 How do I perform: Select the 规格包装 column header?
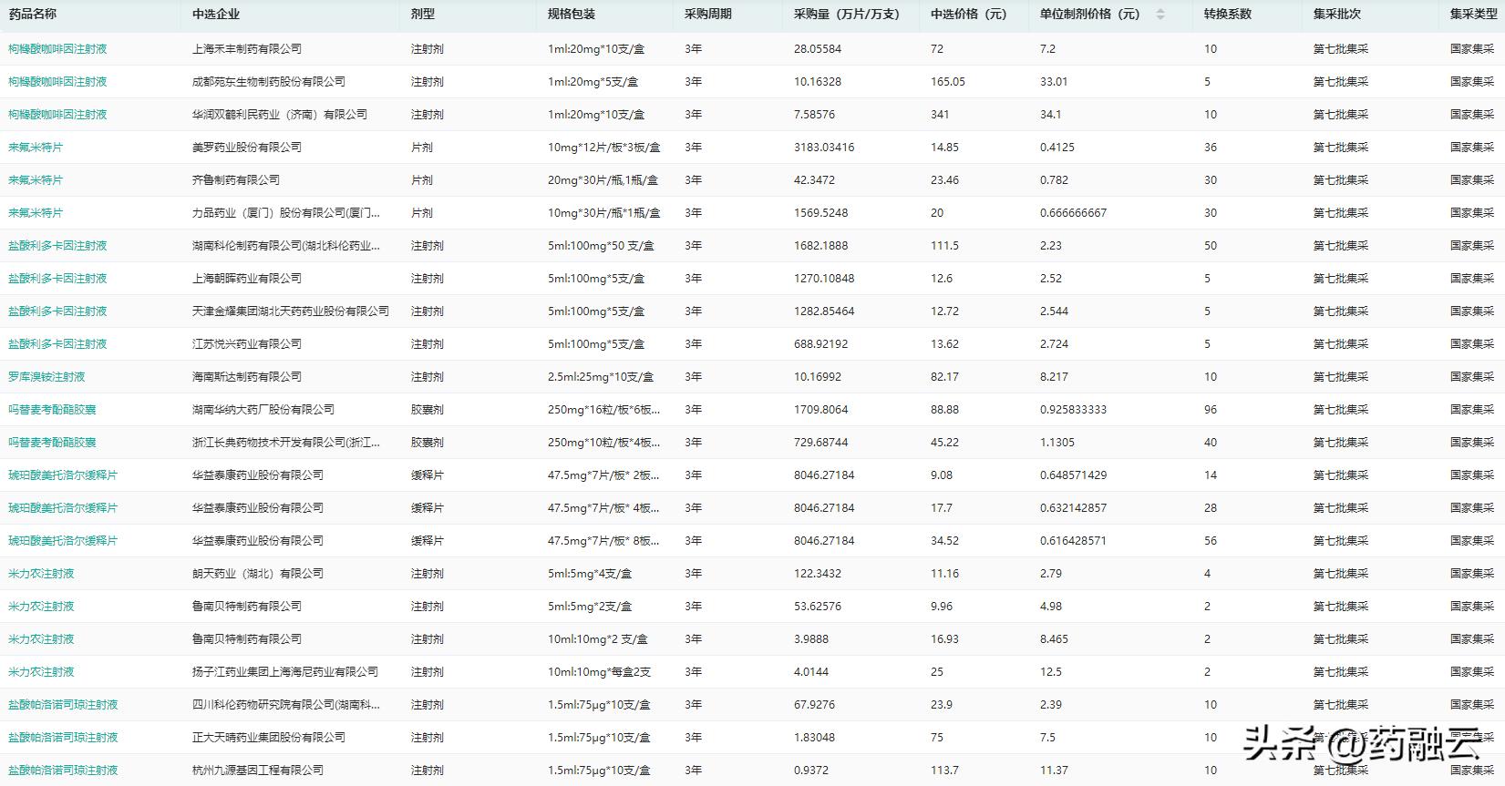coord(572,15)
